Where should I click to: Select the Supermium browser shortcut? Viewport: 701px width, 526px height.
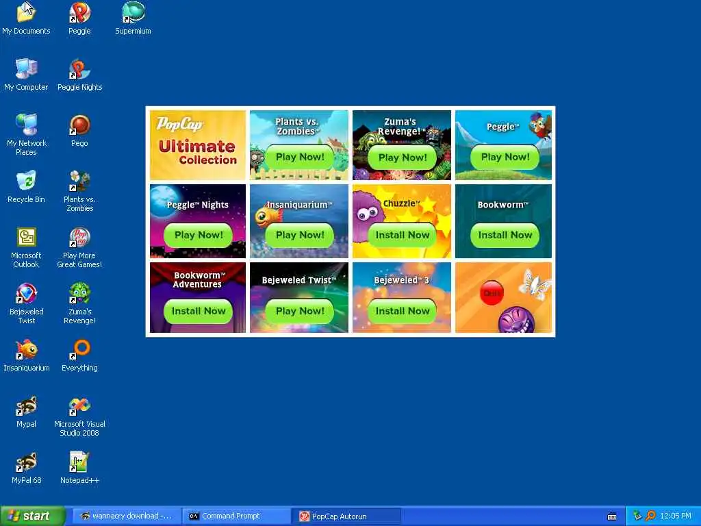133,18
